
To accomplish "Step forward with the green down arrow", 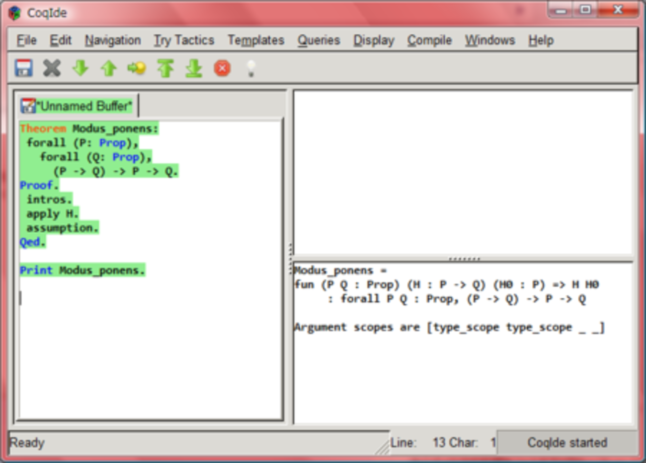I will click(81, 68).
